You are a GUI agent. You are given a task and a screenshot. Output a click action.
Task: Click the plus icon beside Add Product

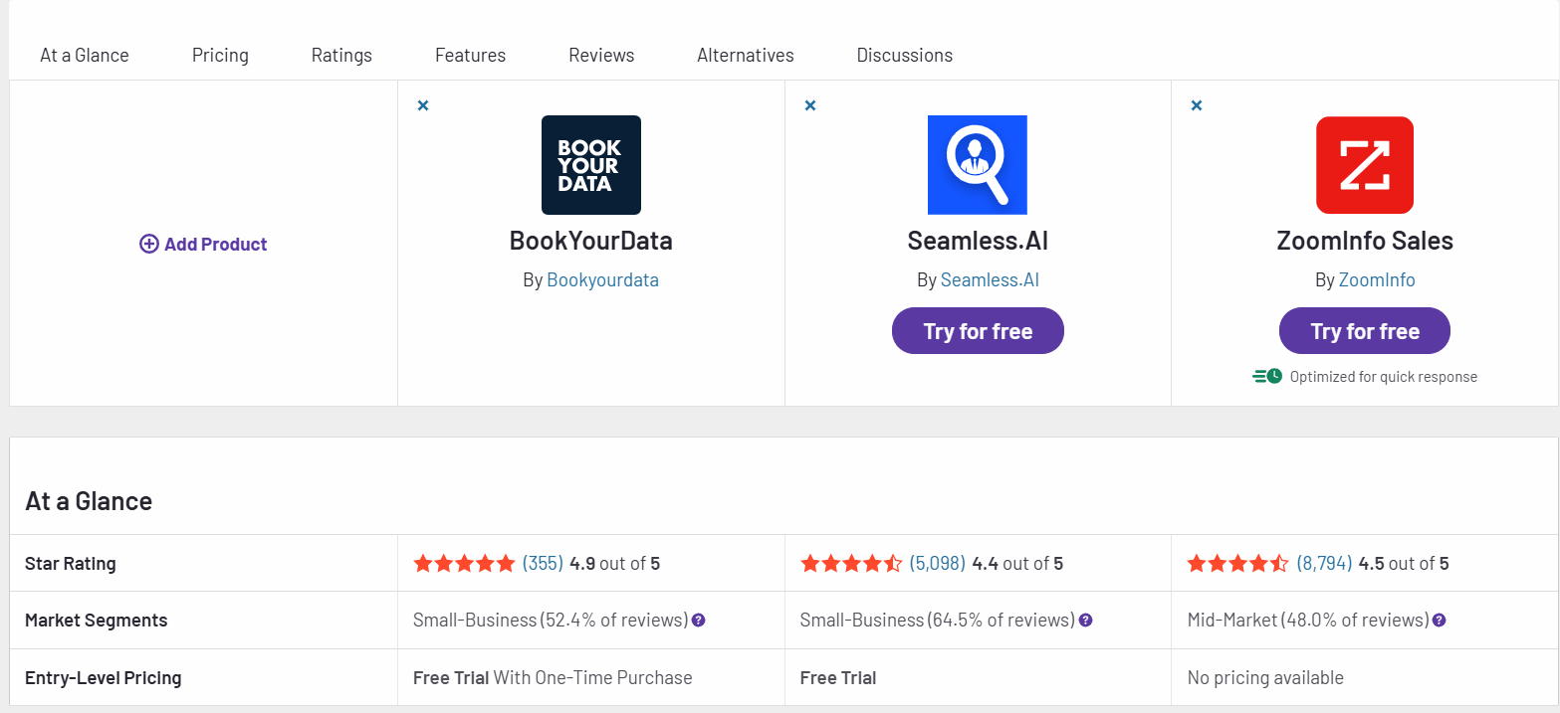[x=149, y=244]
